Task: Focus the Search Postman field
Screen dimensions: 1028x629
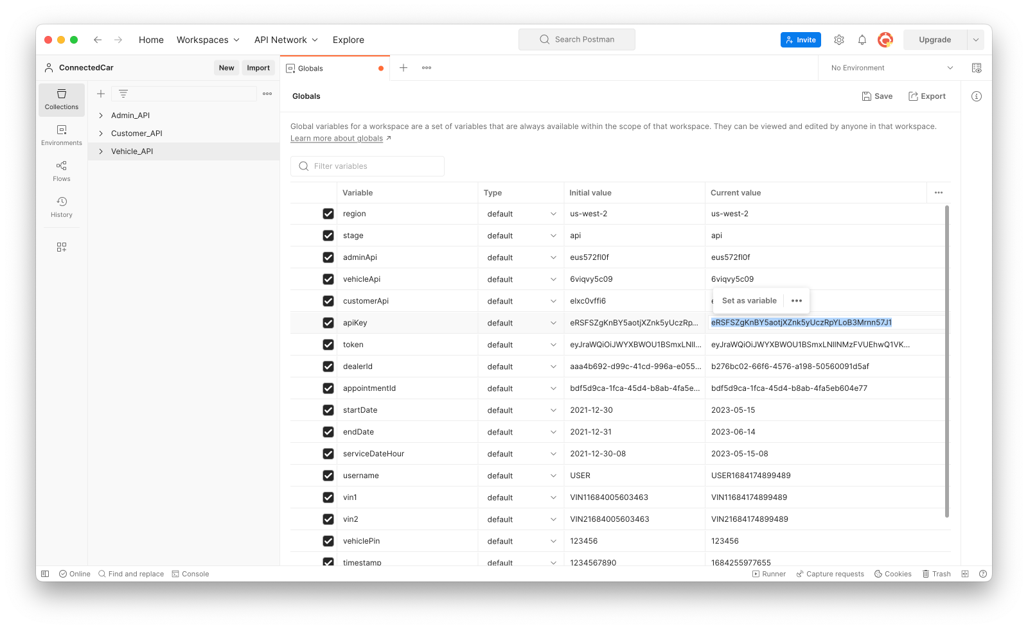Action: [577, 39]
